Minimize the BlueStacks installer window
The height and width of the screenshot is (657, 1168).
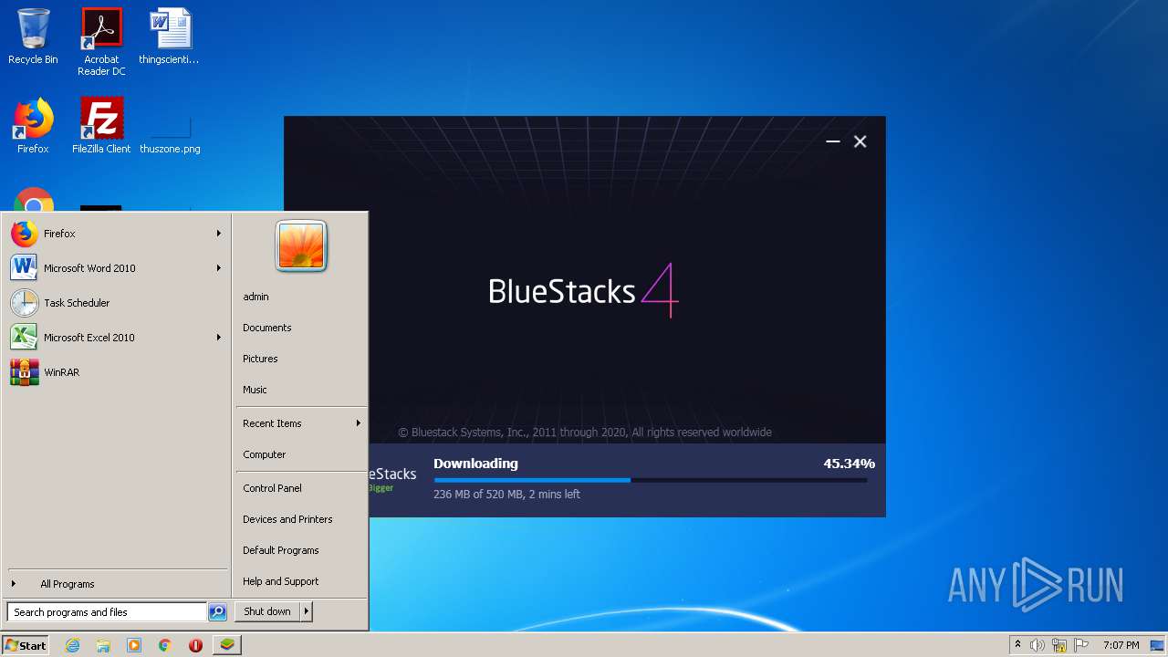832,141
